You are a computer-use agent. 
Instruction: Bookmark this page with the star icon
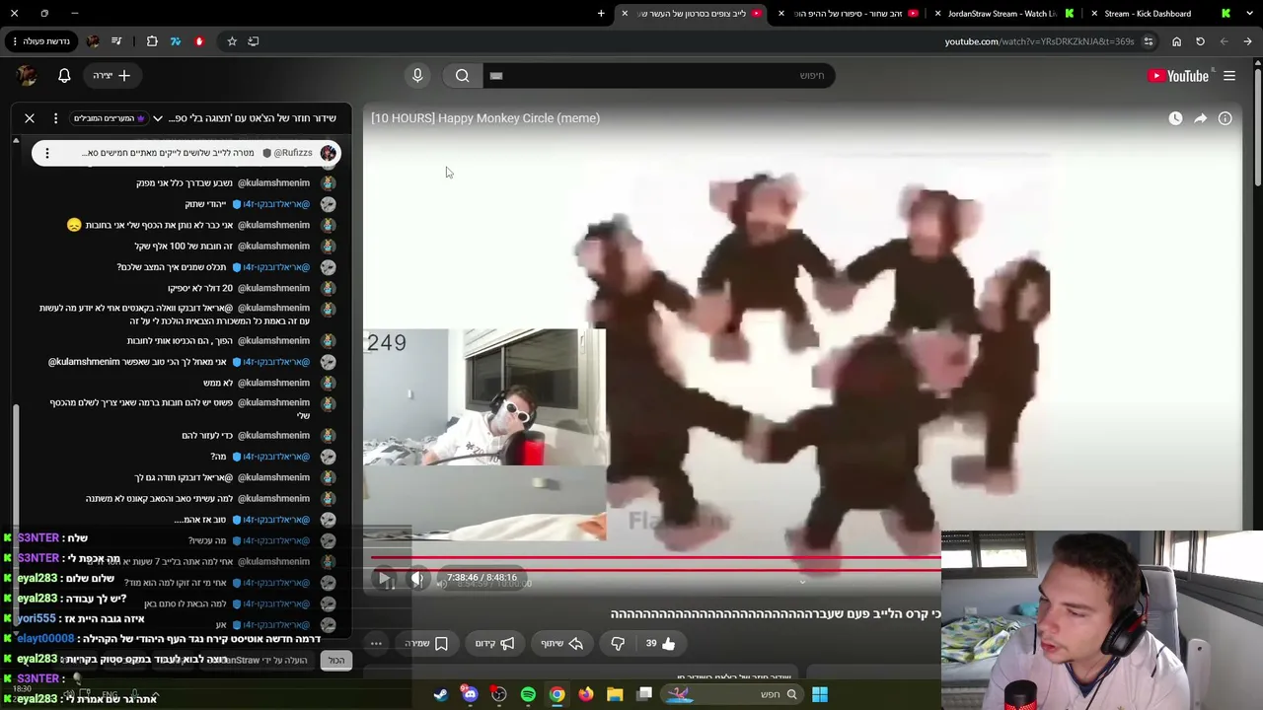[x=232, y=41]
